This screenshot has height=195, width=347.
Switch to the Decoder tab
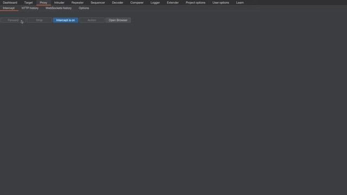[x=118, y=3]
